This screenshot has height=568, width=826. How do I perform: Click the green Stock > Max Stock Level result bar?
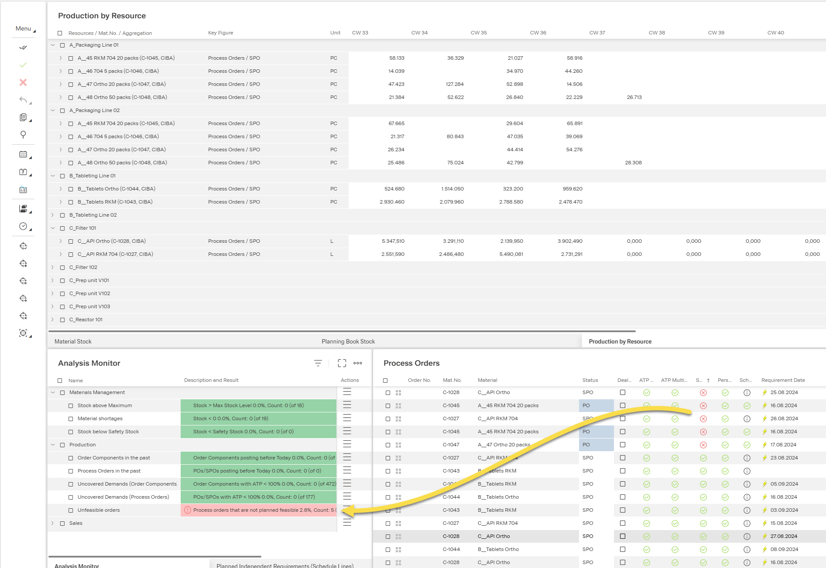coord(259,405)
